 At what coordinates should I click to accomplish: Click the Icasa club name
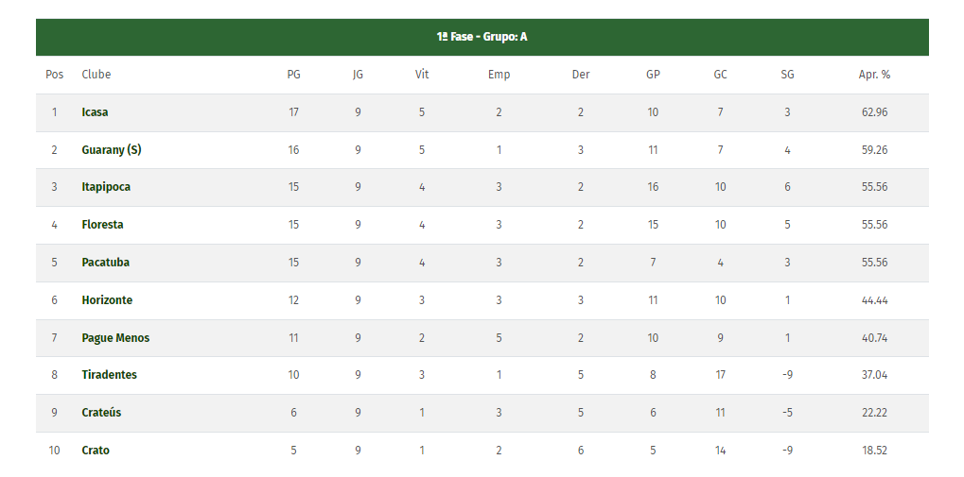(95, 112)
